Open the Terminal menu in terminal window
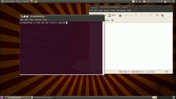 pos(38,20)
